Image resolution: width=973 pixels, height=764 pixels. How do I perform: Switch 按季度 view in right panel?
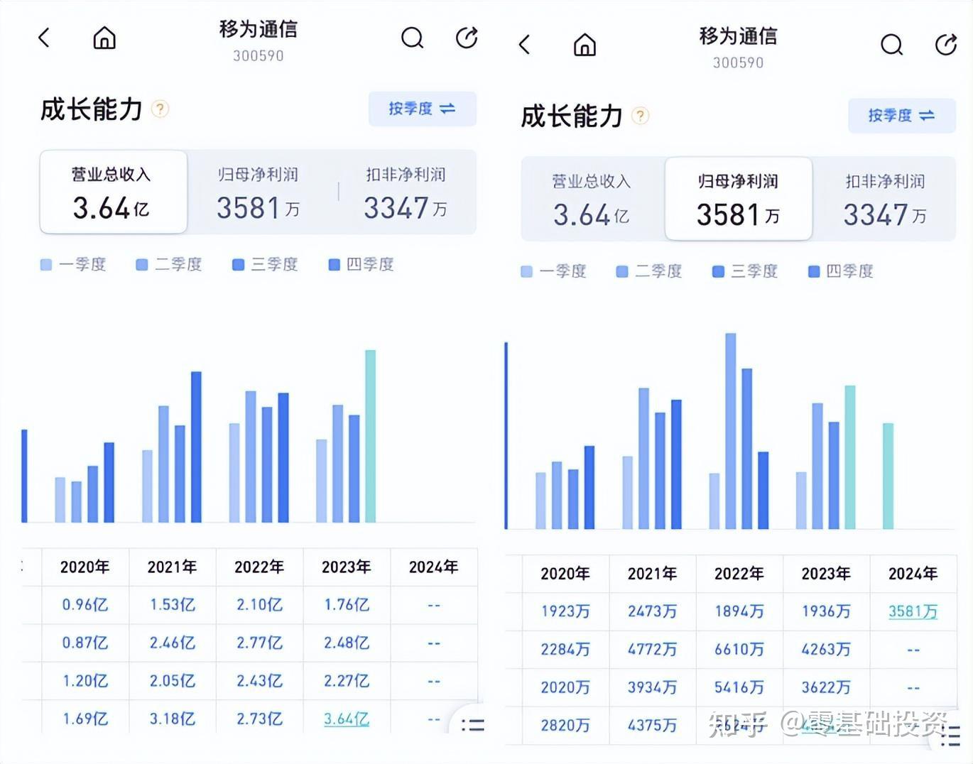pos(901,116)
